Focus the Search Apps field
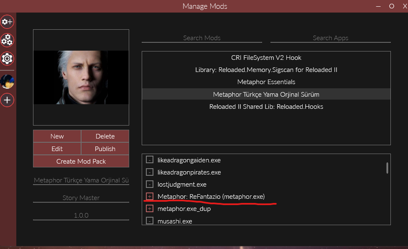 pos(331,38)
